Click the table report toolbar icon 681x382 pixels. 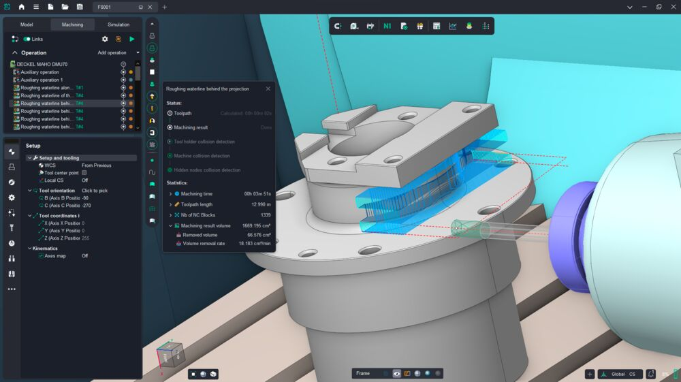[437, 26]
